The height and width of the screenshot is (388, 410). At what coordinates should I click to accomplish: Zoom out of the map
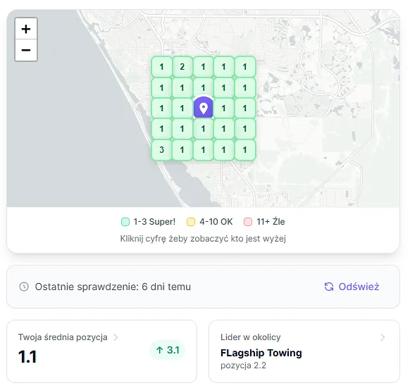click(26, 50)
